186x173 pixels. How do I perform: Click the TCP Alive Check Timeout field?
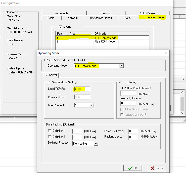128,93
